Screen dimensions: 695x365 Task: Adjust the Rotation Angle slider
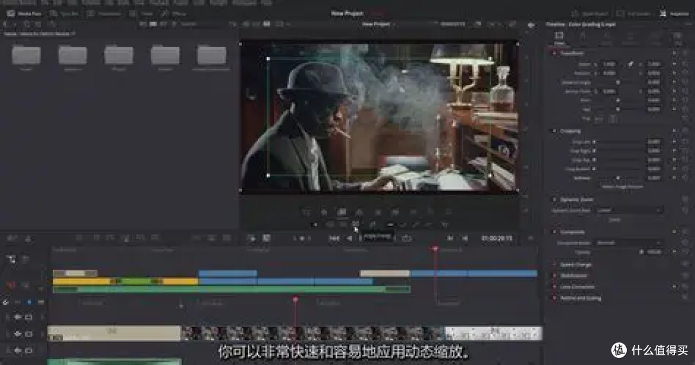click(x=618, y=82)
